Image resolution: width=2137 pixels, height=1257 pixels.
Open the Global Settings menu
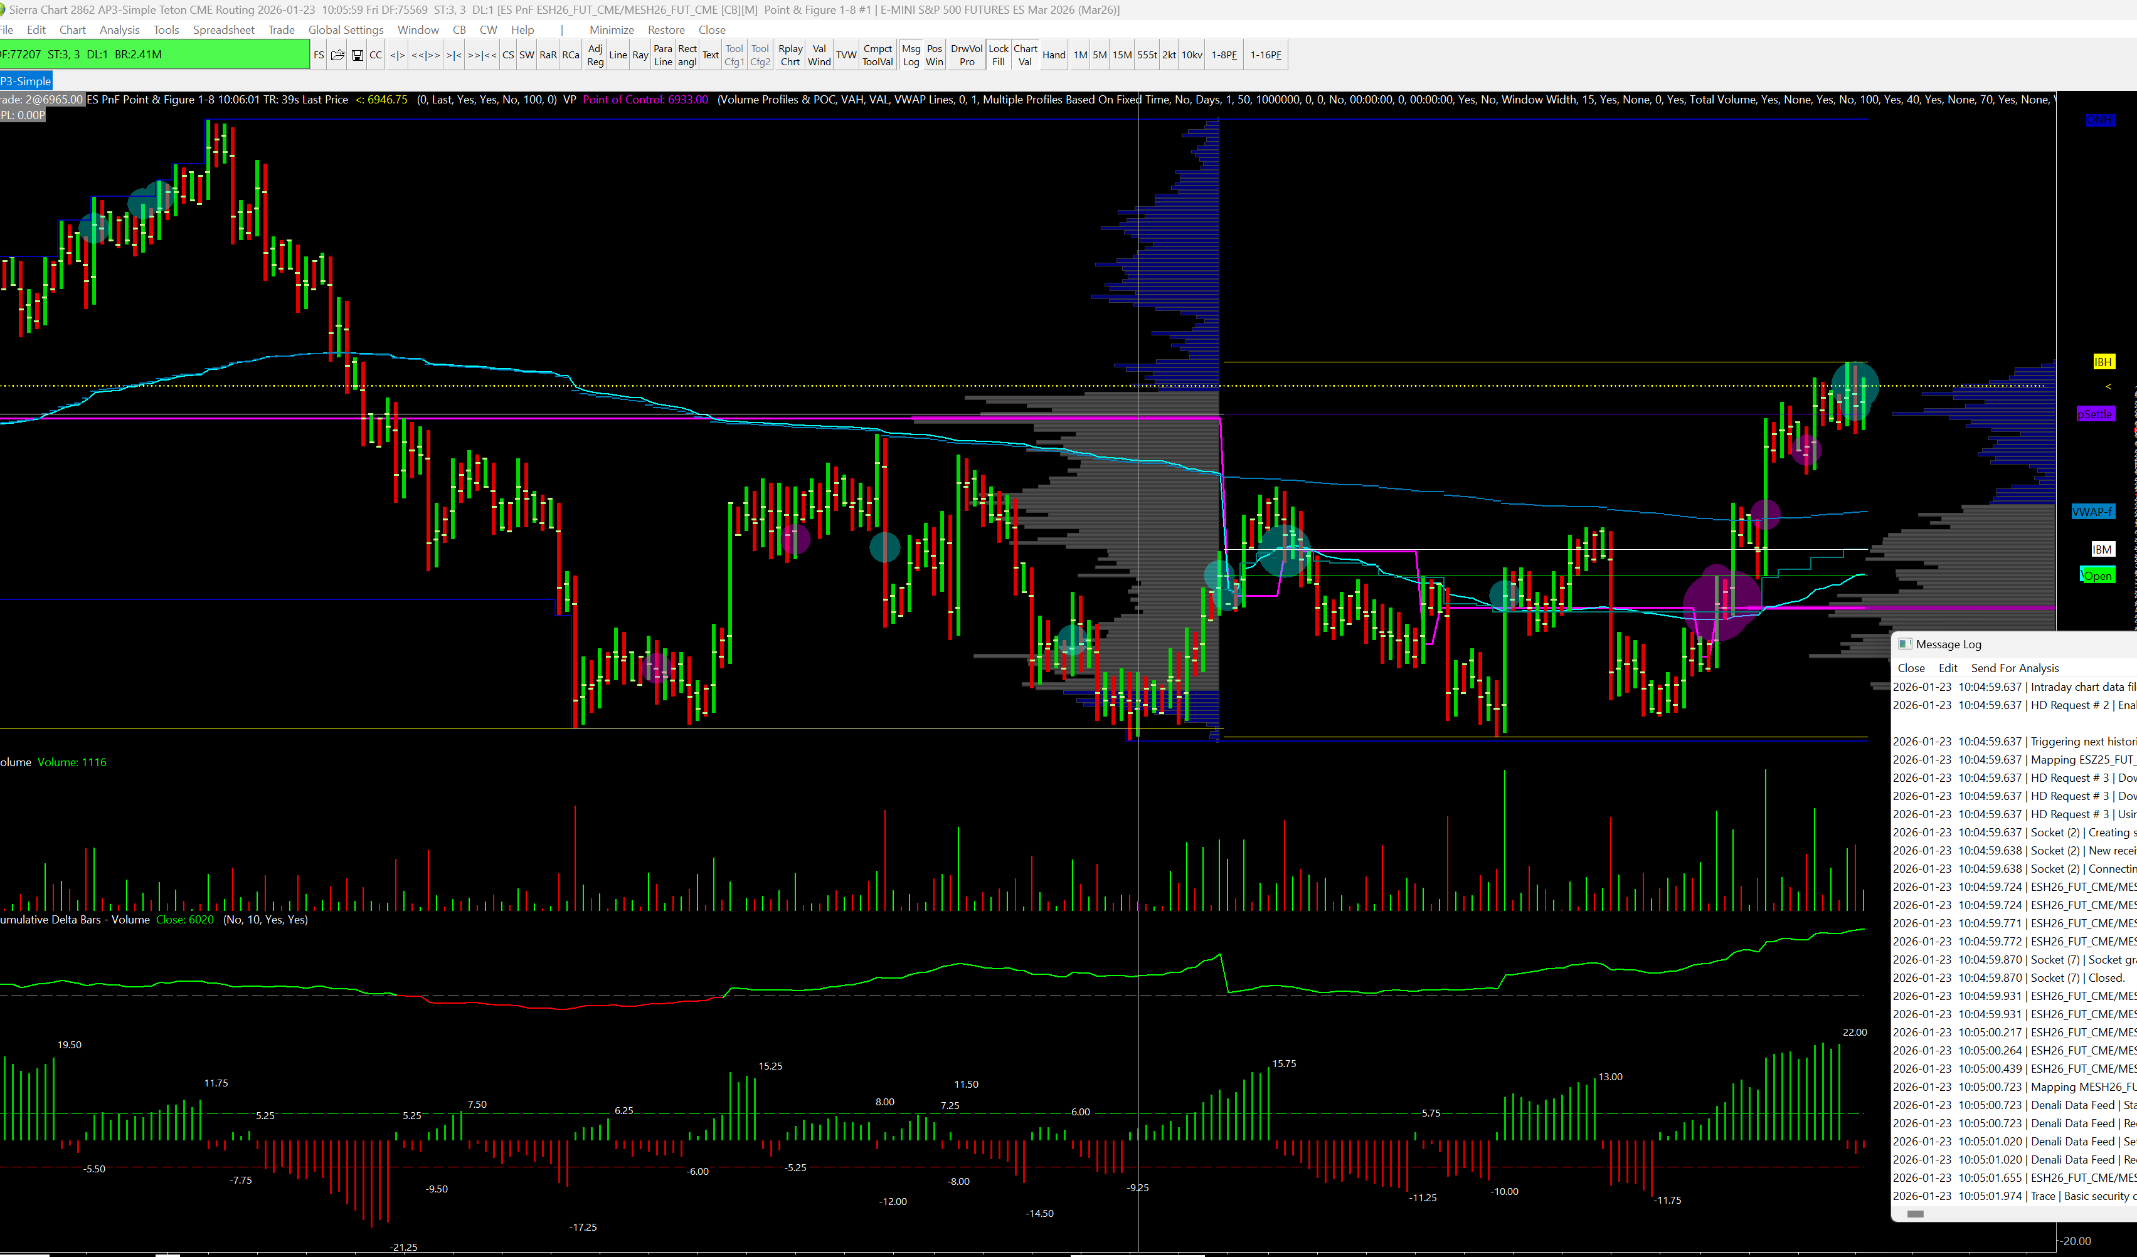pyautogui.click(x=345, y=29)
